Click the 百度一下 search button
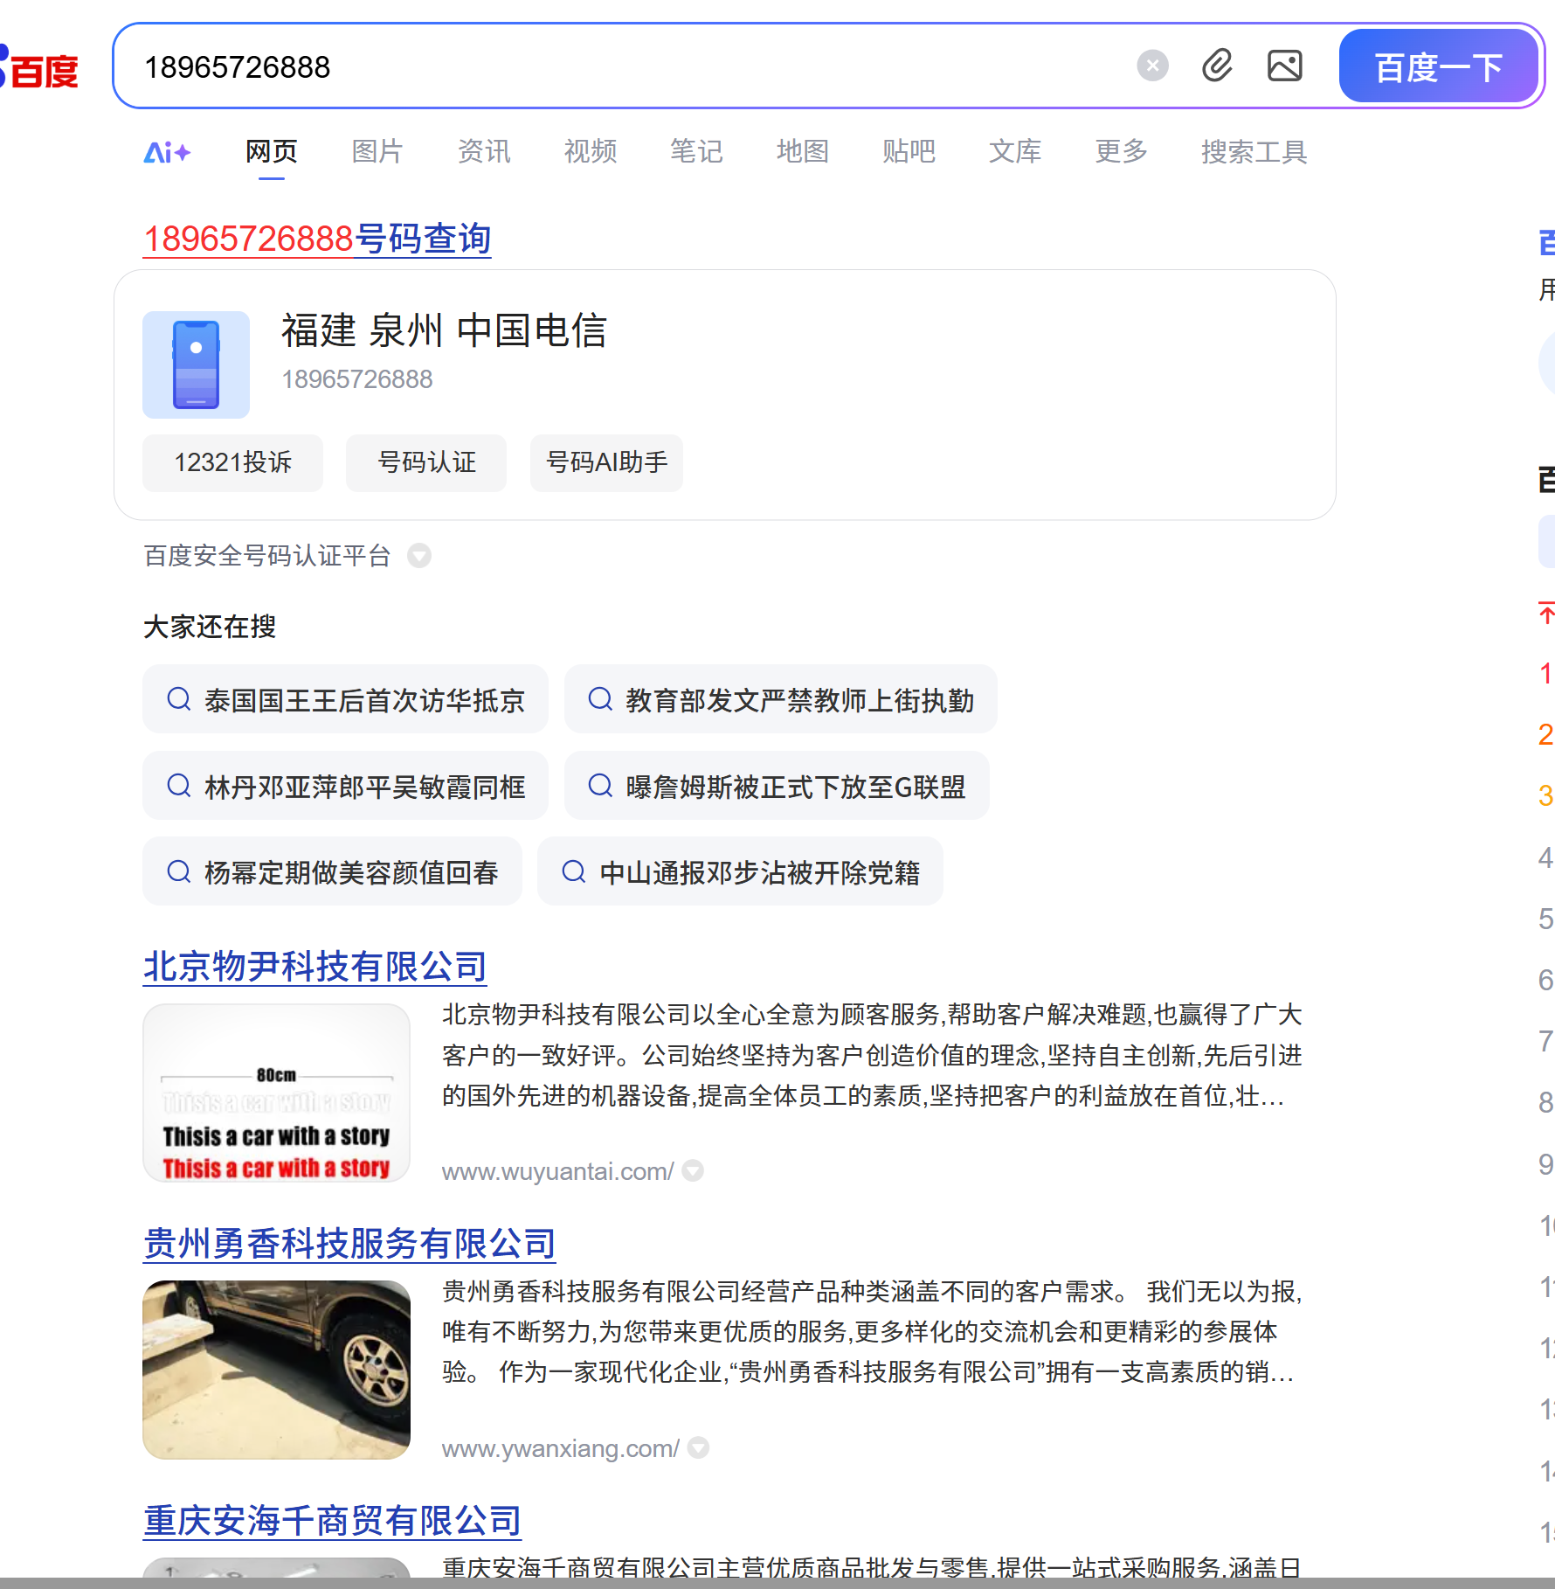The image size is (1555, 1589). 1439,66
